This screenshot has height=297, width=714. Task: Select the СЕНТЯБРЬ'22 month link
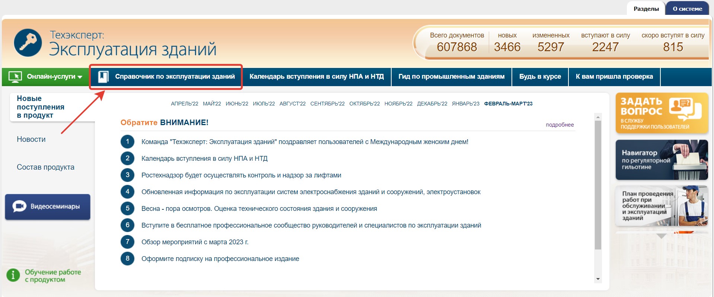328,104
